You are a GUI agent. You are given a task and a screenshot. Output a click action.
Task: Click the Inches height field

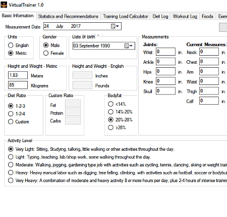pyautogui.click(x=82, y=75)
